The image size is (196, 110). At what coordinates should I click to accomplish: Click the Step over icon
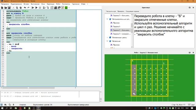(x=44, y=8)
